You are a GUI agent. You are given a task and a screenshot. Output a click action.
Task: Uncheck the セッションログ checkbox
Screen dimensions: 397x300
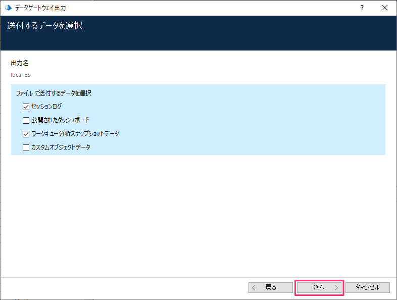(x=26, y=107)
